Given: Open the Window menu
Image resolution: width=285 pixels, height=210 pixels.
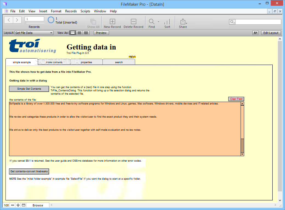Looking at the screenshot, I should [100, 11].
